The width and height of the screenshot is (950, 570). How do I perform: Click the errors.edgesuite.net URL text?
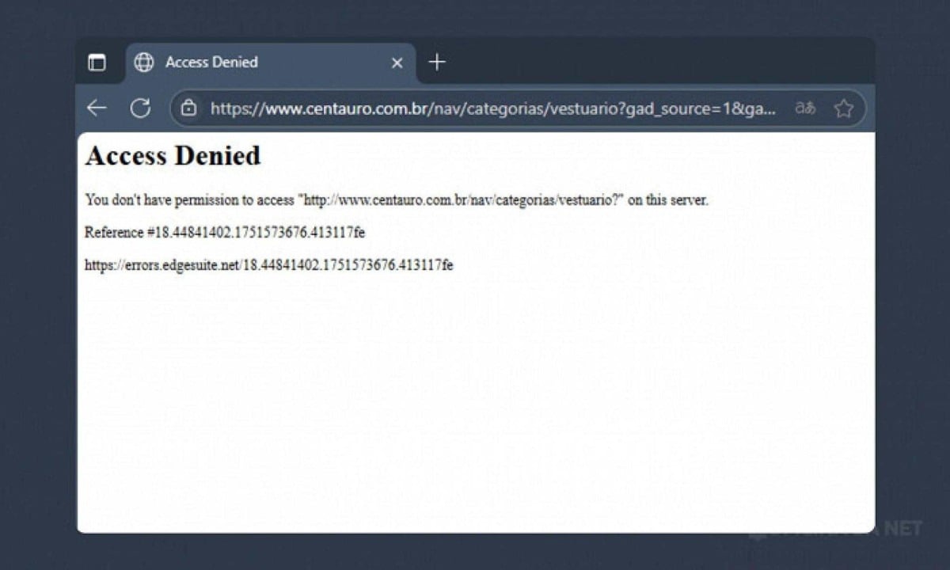point(269,265)
